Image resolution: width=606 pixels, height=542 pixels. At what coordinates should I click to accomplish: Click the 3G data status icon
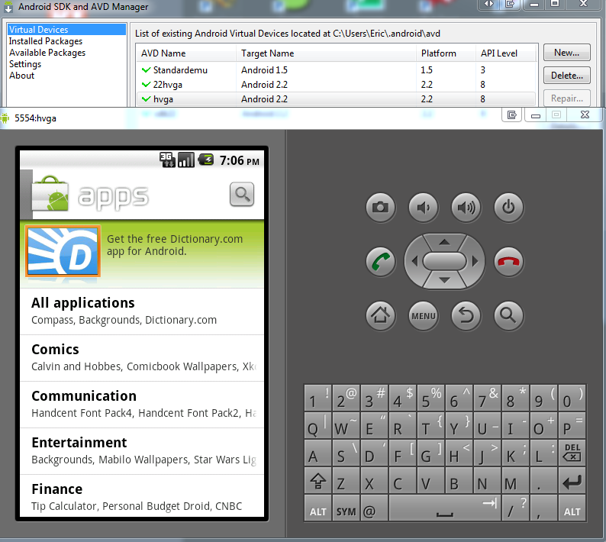click(x=167, y=160)
